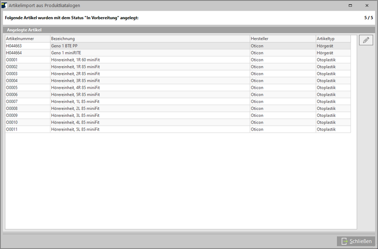Sort by Artikelnummer column header
Viewport: 378px width, 249px height.
pos(28,39)
